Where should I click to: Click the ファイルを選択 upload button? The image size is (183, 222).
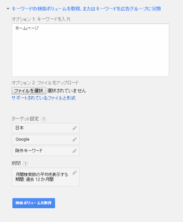click(x=29, y=91)
